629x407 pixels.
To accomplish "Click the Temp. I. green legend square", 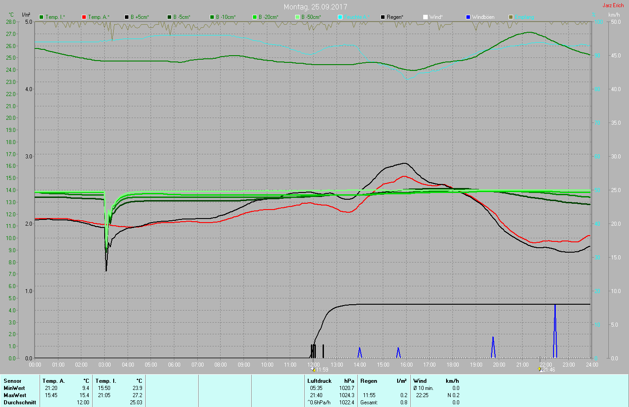I will 41,17.
